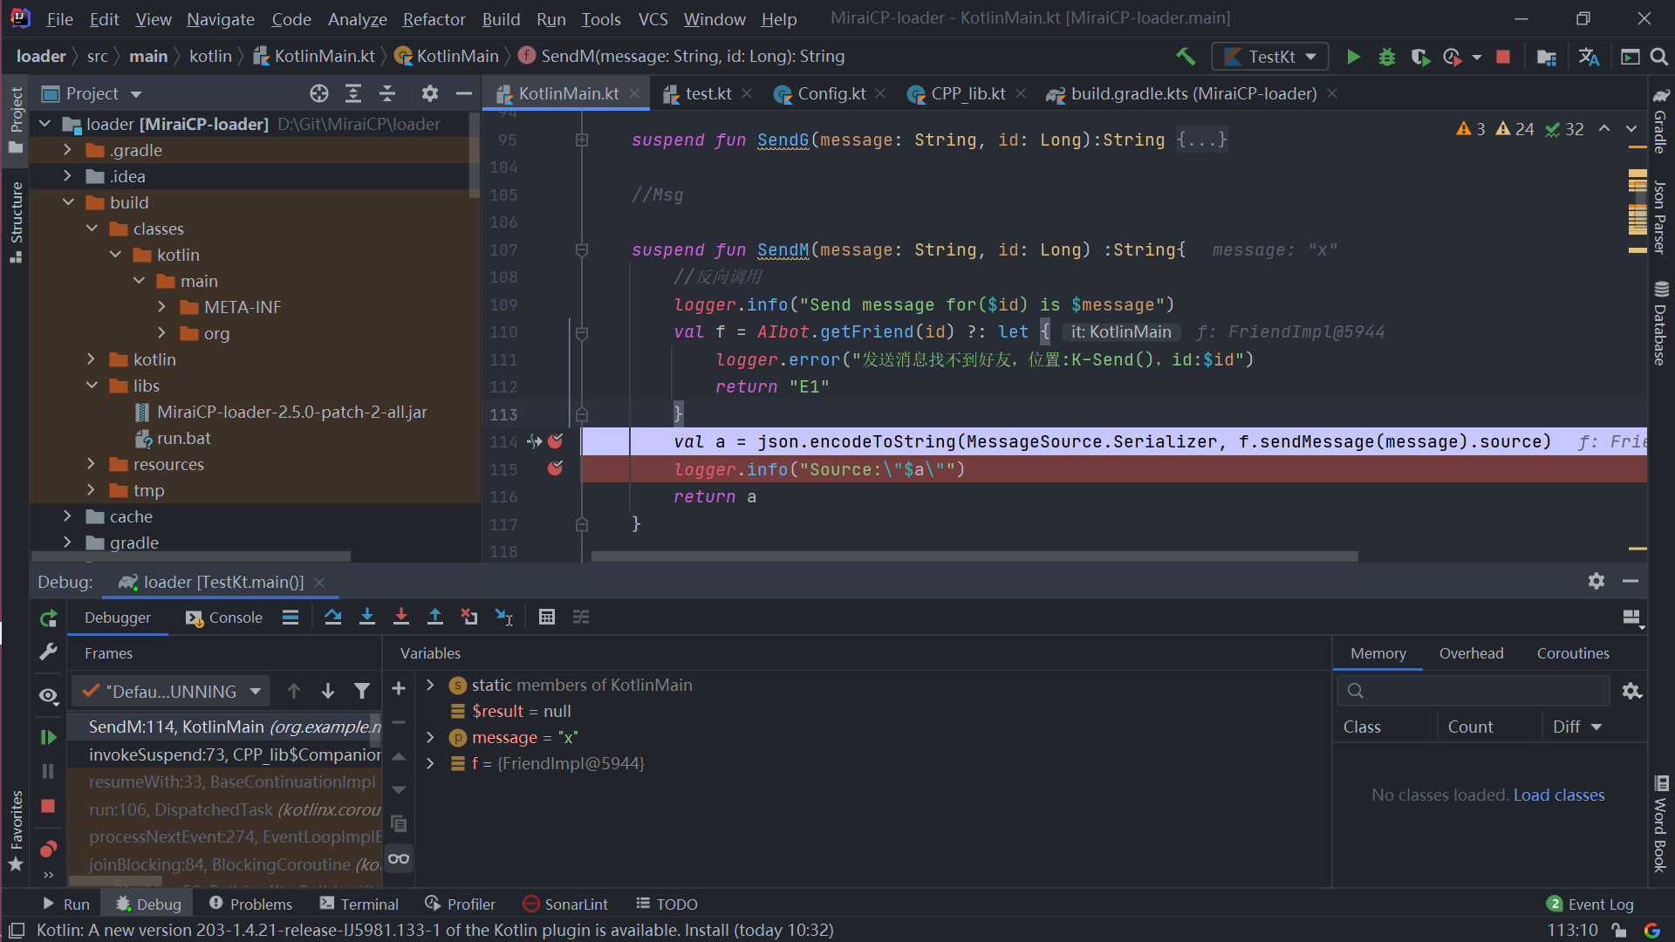Viewport: 1675px width, 942px height.
Task: Collapse all nodes in Project panel
Action: pyautogui.click(x=386, y=93)
